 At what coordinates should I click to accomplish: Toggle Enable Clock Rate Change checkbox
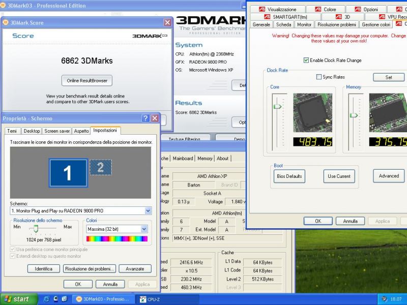306,60
